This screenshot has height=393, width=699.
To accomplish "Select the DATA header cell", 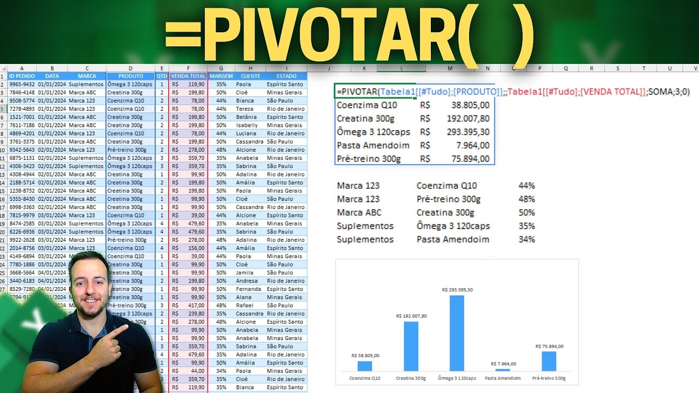I will click(x=52, y=76).
